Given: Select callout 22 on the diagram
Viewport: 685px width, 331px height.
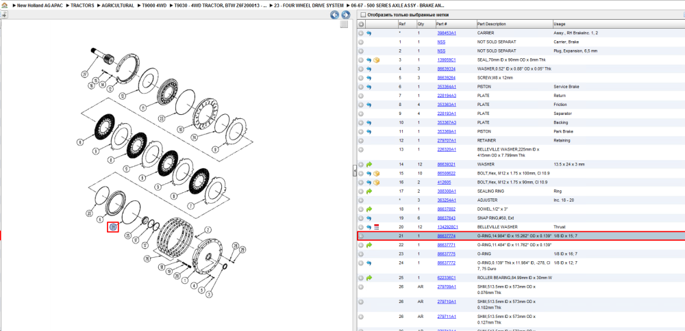Looking at the screenshot, I should (x=88, y=213).
